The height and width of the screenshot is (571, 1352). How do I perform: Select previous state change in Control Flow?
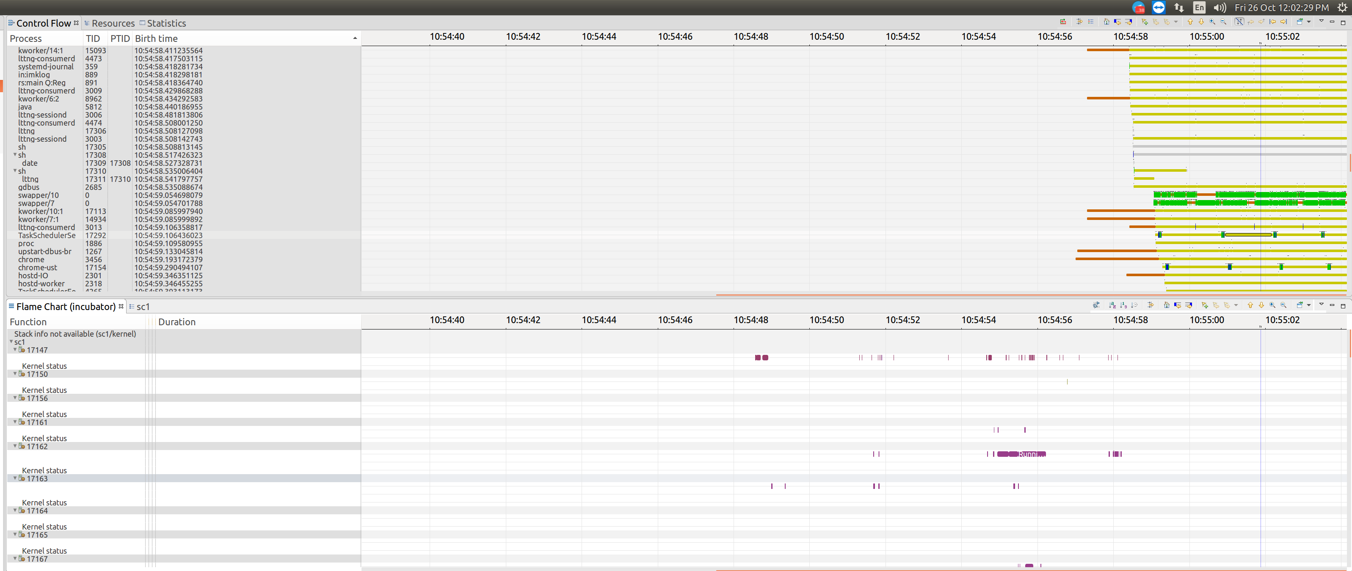pos(1118,22)
